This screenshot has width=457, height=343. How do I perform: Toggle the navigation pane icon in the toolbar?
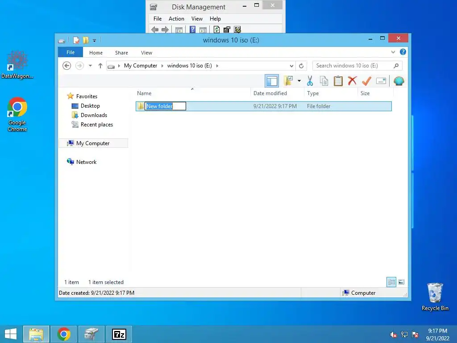tap(272, 81)
